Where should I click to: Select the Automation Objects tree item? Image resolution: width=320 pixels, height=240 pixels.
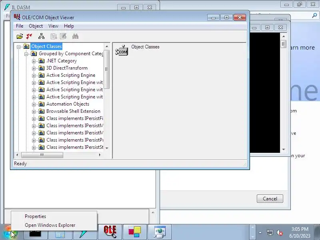tap(68, 104)
